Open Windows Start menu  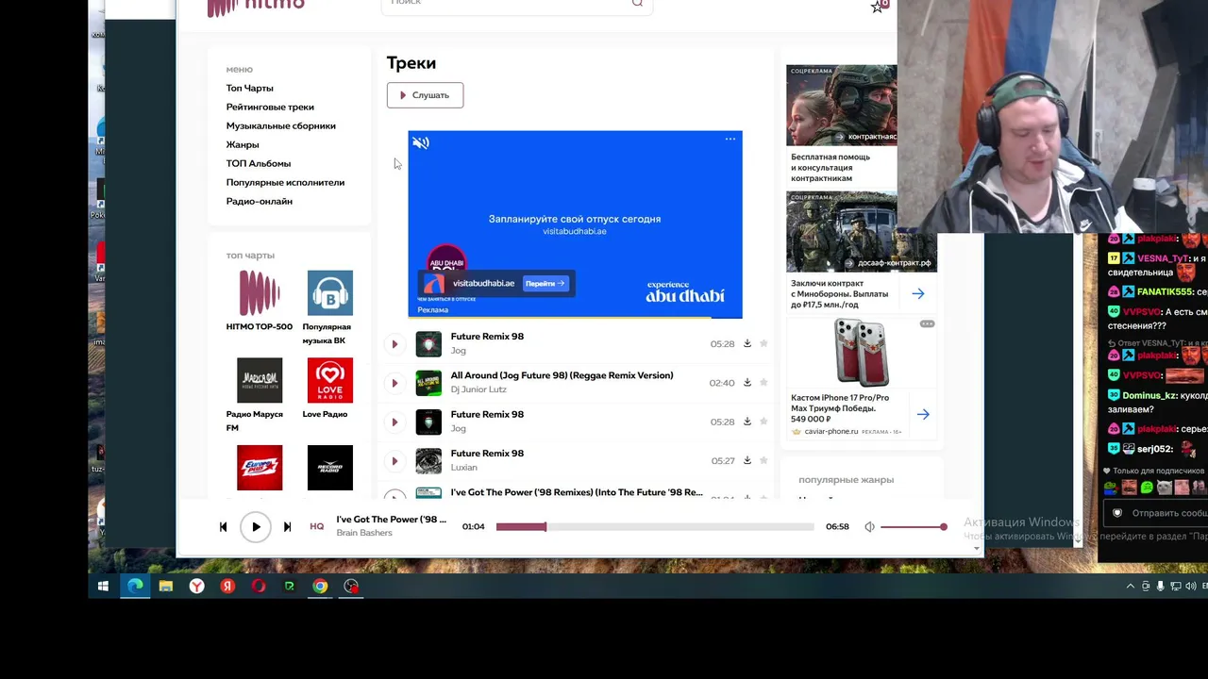[103, 587]
